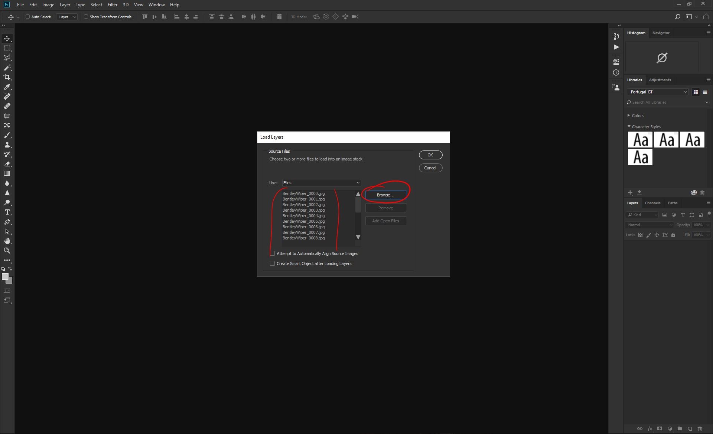Switch to the Adjustments tab

(x=660, y=80)
